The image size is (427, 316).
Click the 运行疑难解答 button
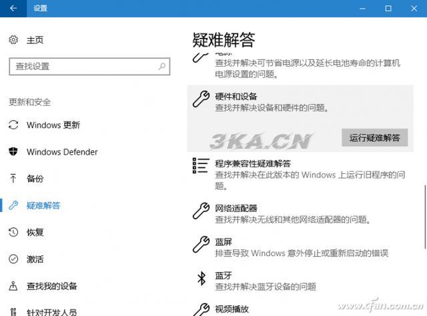tap(375, 138)
